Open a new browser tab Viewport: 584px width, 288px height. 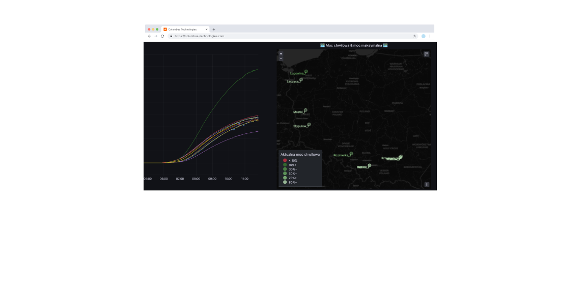coord(214,30)
